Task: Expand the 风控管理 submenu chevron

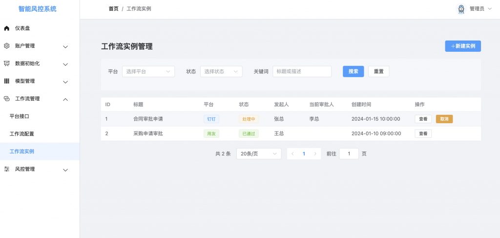Action: tap(65, 170)
